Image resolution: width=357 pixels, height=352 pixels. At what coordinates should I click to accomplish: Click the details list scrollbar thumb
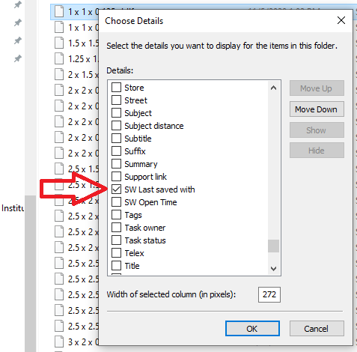point(273,246)
